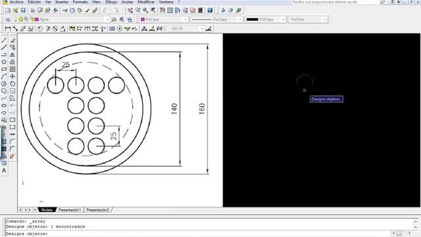Viewport: 421px width, 237px height.
Task: Click the Diameter dimension tool
Action: [55, 28]
